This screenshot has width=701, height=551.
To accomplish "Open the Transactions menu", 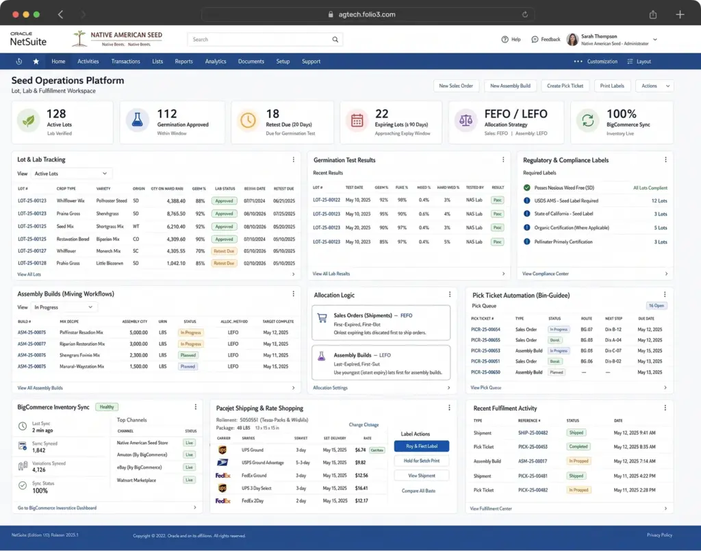I will click(x=126, y=61).
